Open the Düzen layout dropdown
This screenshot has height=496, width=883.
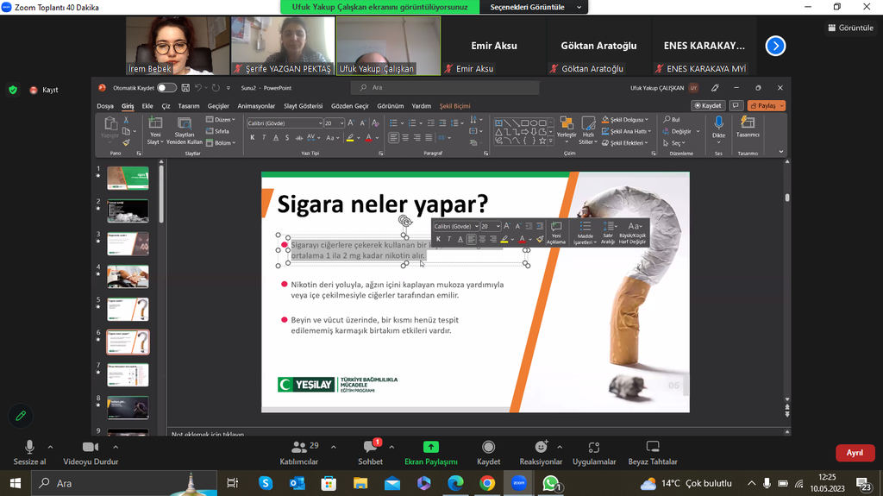[221, 120]
